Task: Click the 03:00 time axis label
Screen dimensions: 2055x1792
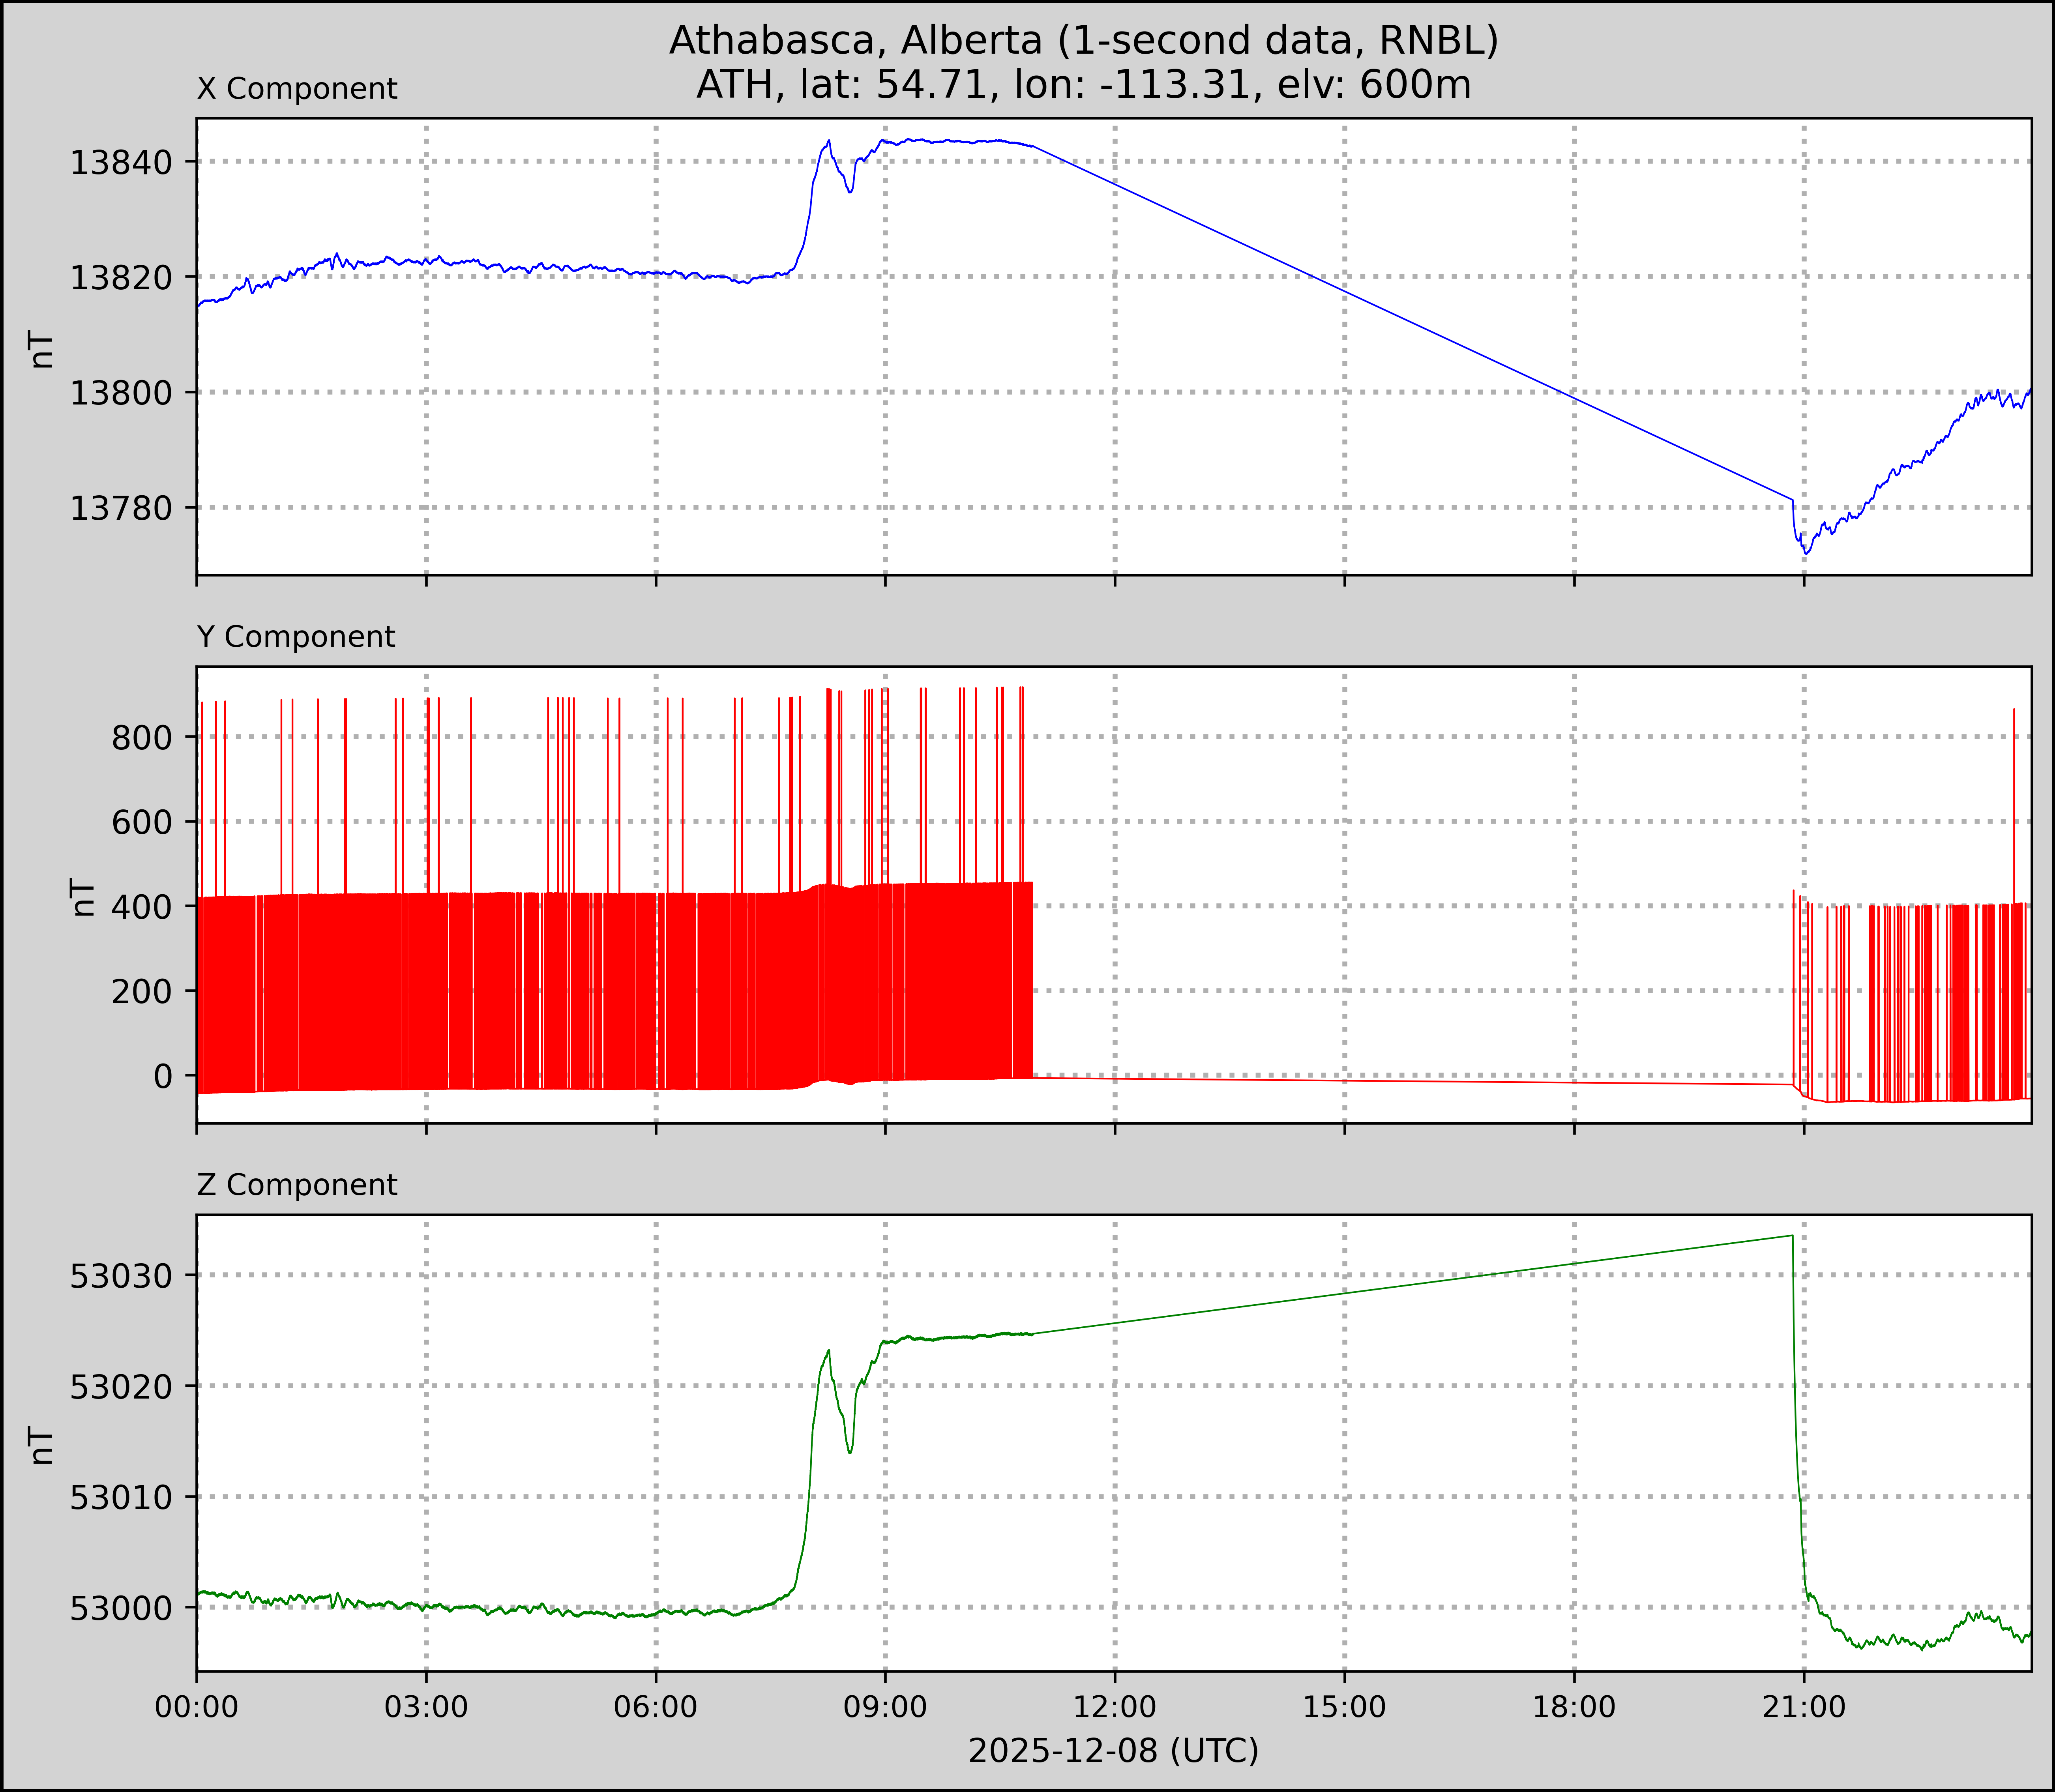Action: [x=426, y=1707]
